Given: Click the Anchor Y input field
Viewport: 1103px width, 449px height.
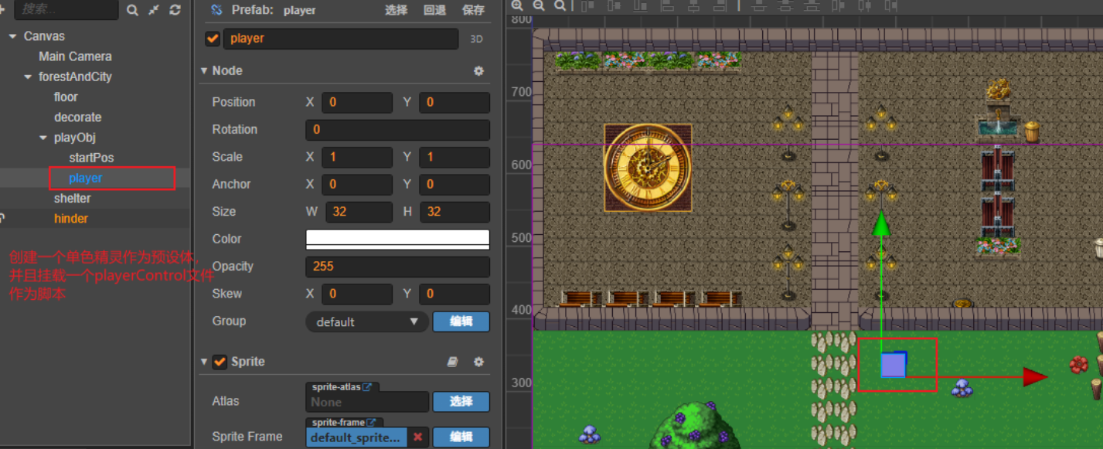Looking at the screenshot, I should 454,185.
